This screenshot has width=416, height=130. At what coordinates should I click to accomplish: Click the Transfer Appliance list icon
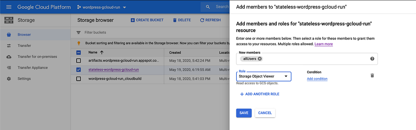point(9,68)
